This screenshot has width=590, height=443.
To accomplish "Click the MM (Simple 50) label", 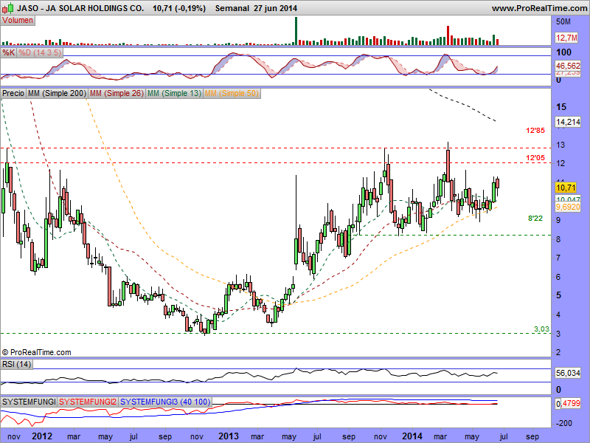I will pyautogui.click(x=232, y=93).
